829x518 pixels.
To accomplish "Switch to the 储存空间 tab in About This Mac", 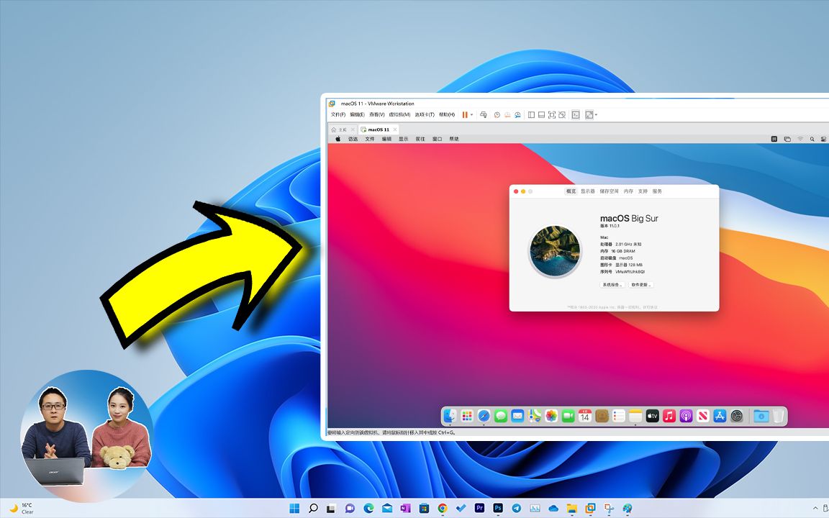I will tap(609, 191).
